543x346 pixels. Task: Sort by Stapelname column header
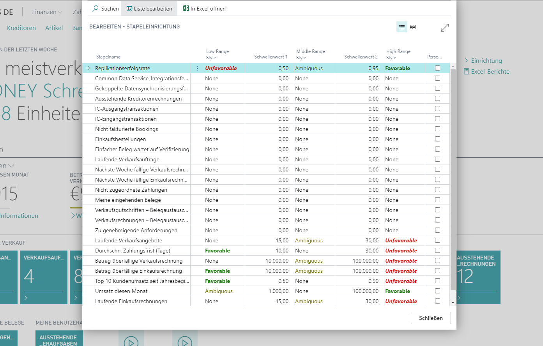108,57
